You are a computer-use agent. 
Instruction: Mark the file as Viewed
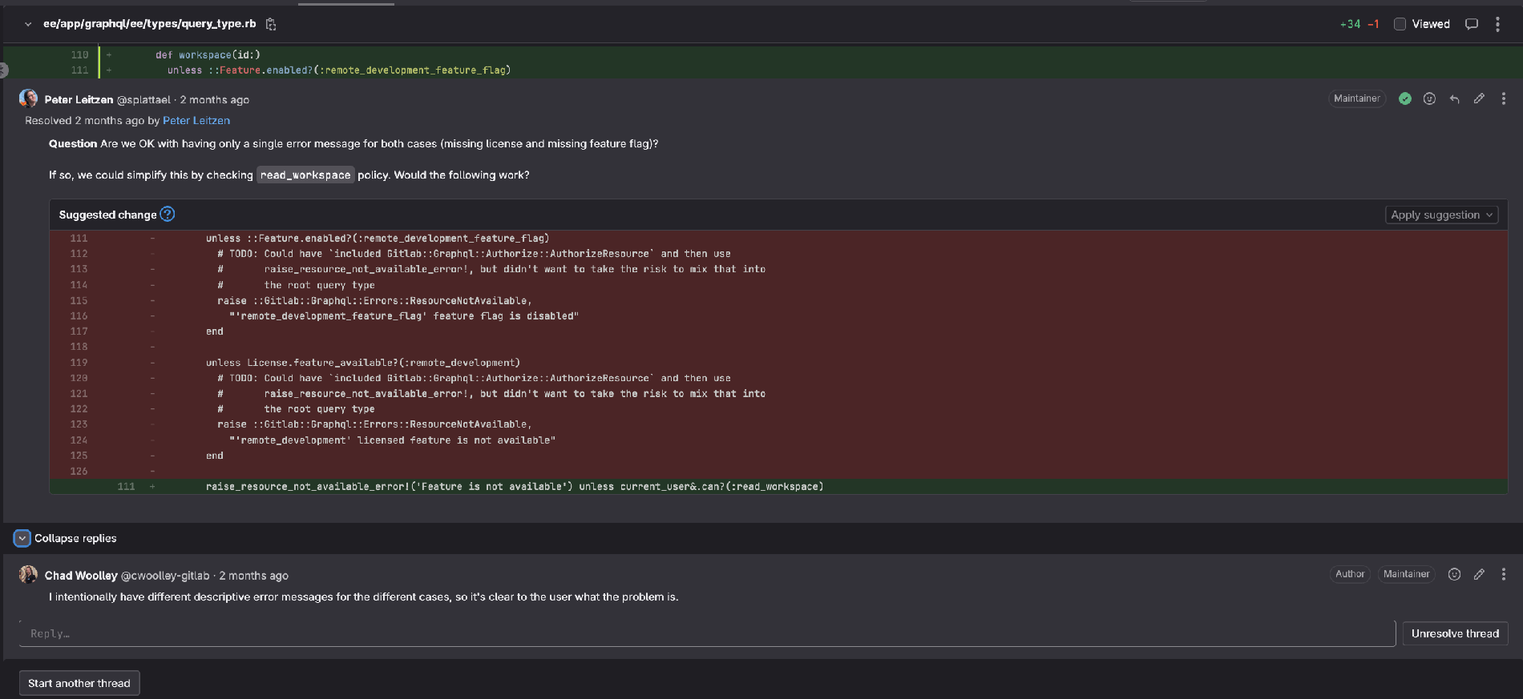tap(1400, 24)
